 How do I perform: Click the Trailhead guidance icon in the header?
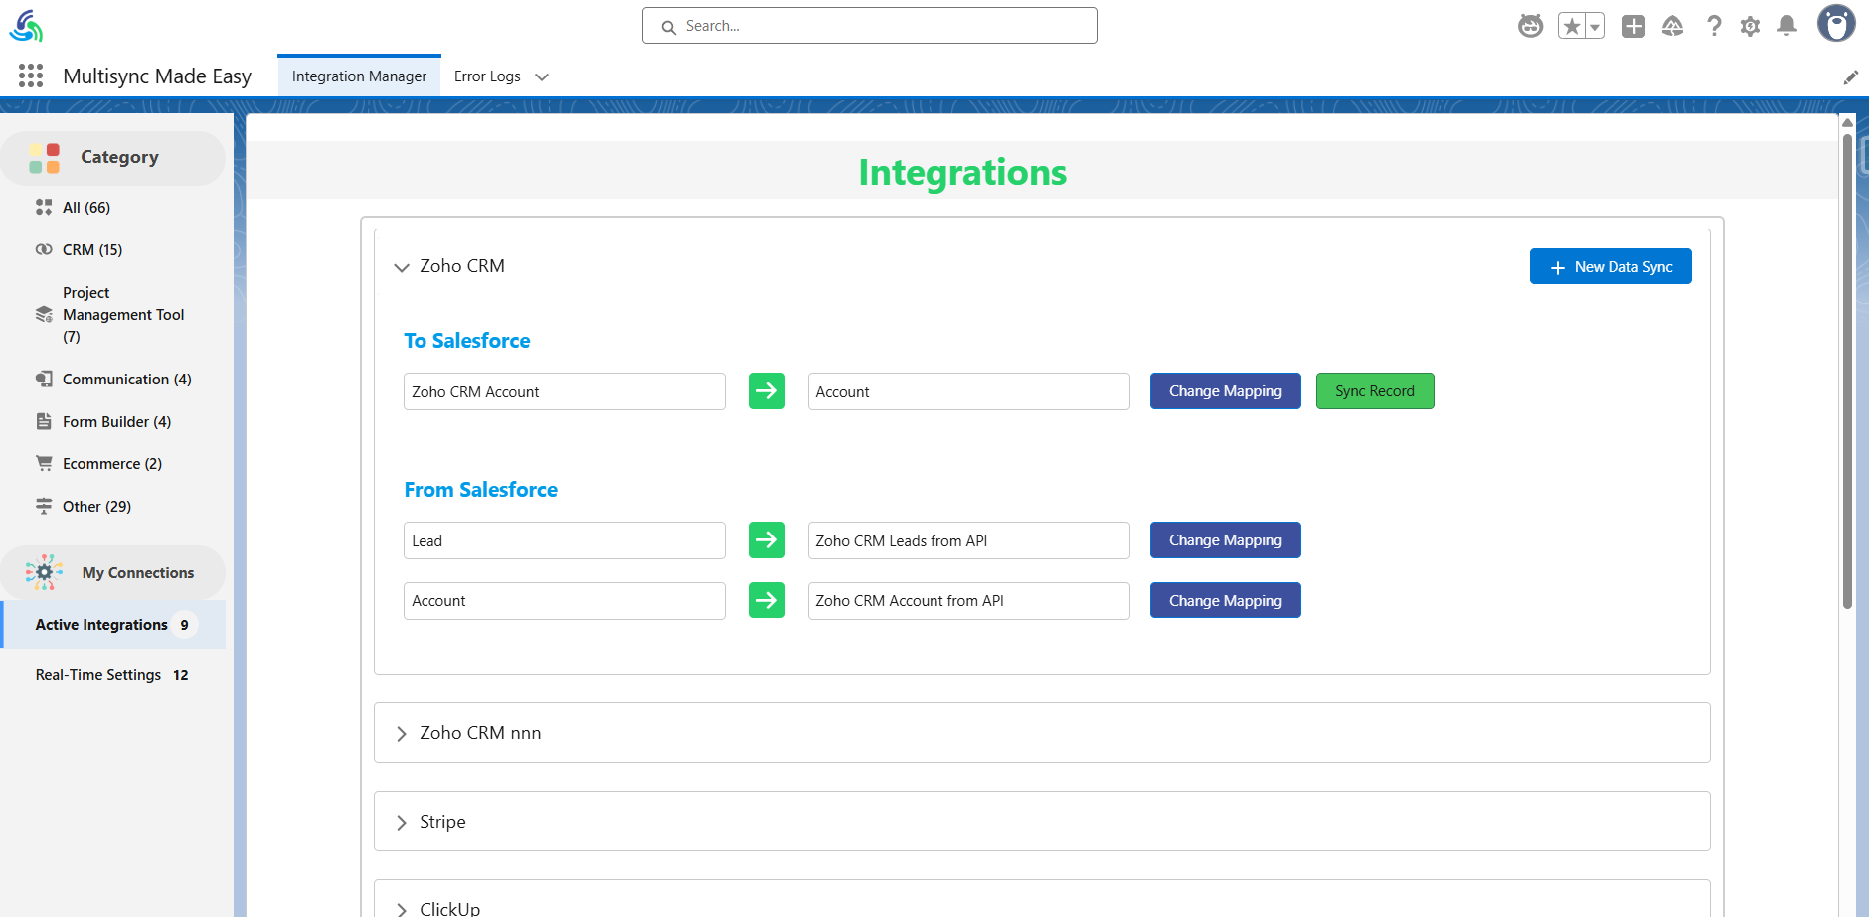pyautogui.click(x=1672, y=26)
